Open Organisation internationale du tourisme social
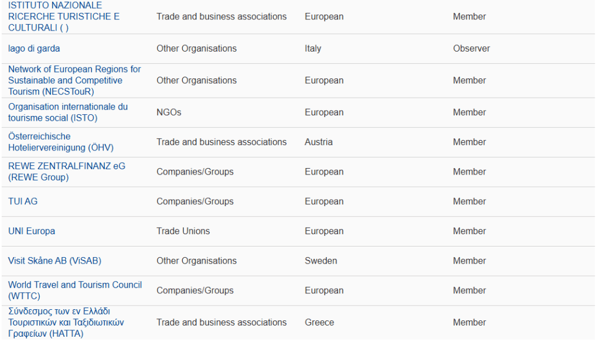The height and width of the screenshot is (349, 600). pos(67,112)
